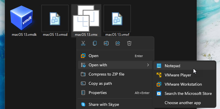Click the Alt+Enter shortcut hint
The image size is (220, 109).
142,93
